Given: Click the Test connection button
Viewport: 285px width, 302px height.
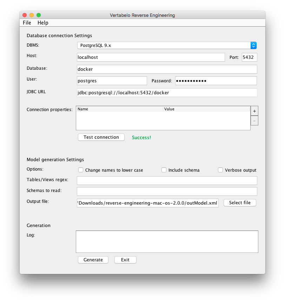Looking at the screenshot, I should (101, 137).
